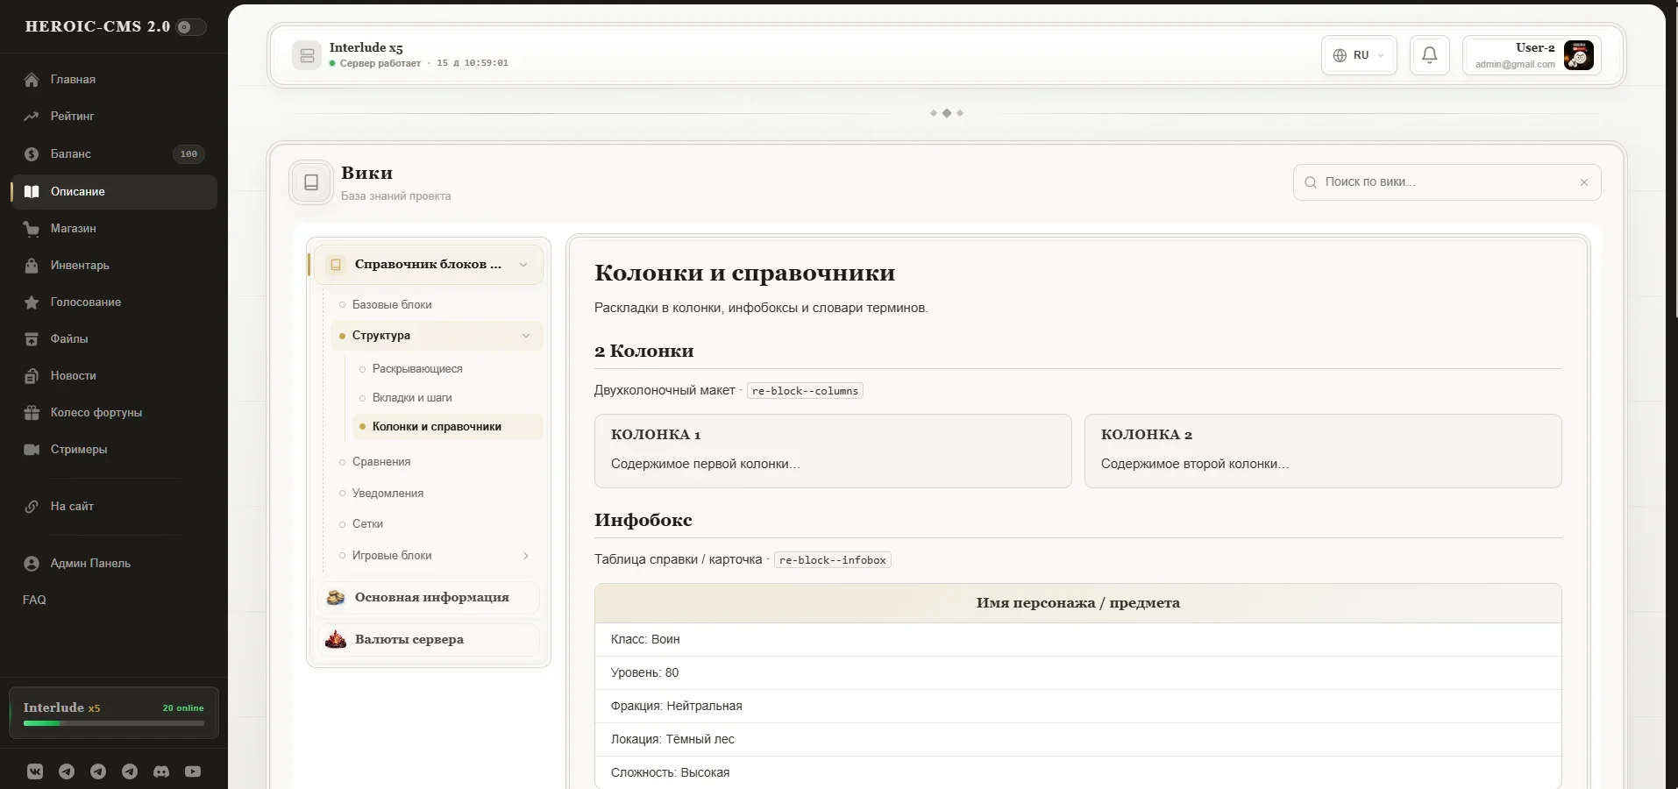The height and width of the screenshot is (789, 1678).
Task: Open the Магазин cart icon
Action: (32, 229)
